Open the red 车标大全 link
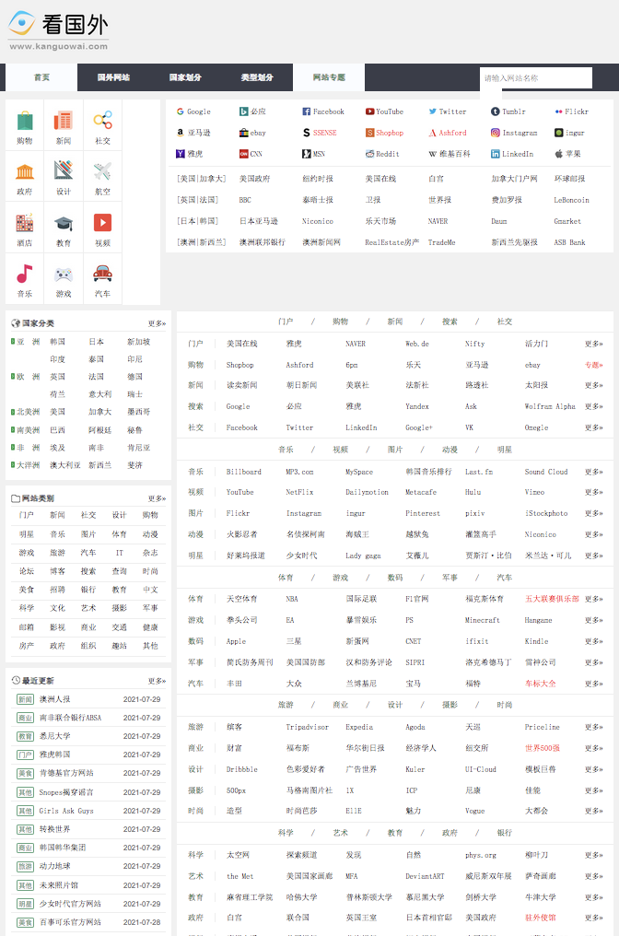This screenshot has width=619, height=936. pyautogui.click(x=540, y=684)
